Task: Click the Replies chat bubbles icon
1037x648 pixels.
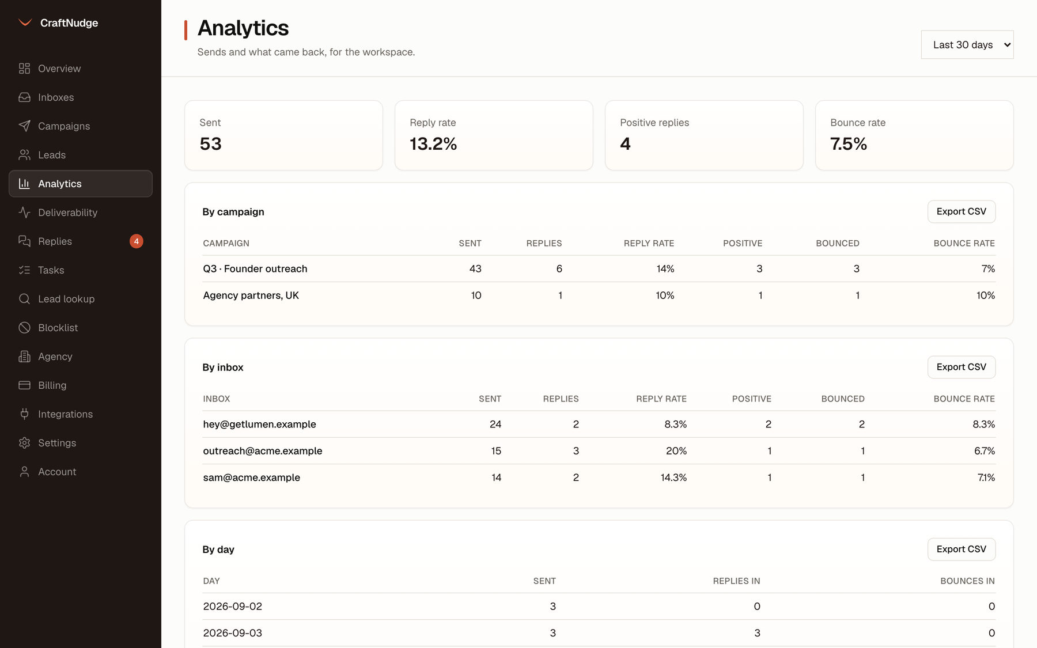Action: pyautogui.click(x=24, y=241)
